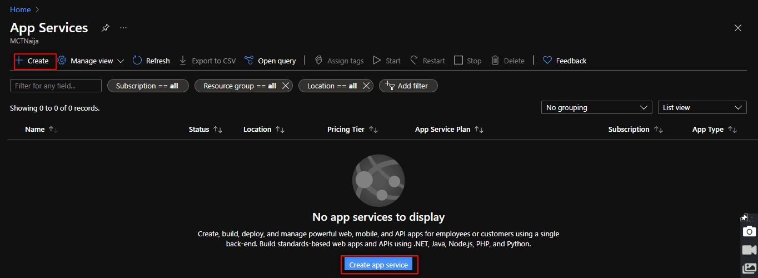Open the more options ellipsis
This screenshot has height=278, width=758.
click(123, 27)
